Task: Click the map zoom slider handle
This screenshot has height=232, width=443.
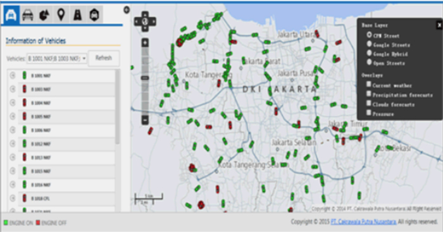Action: (145, 78)
